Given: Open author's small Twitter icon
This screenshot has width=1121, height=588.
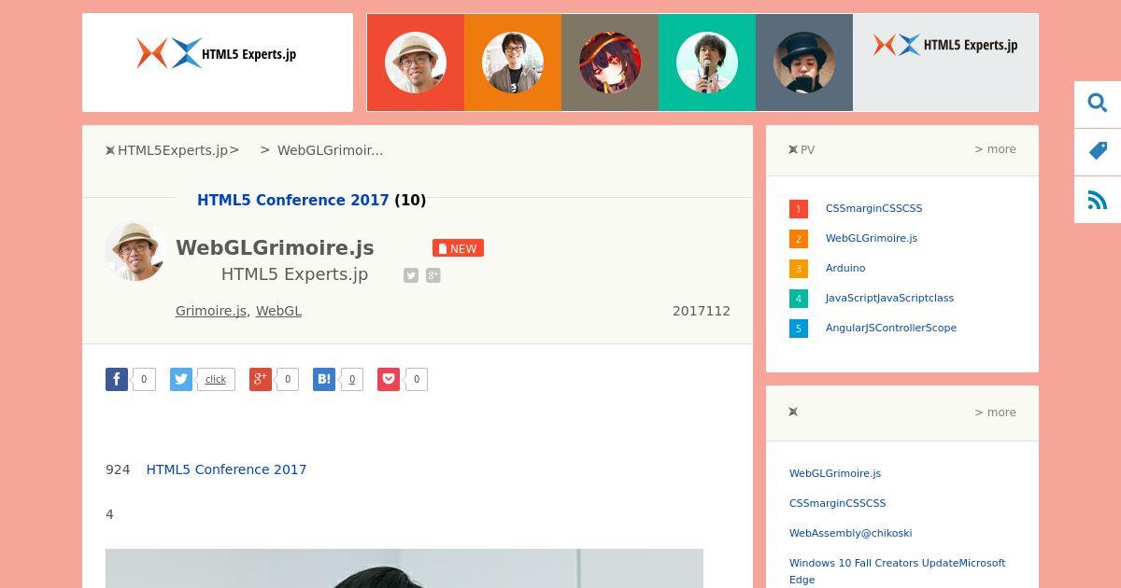Looking at the screenshot, I should pyautogui.click(x=411, y=275).
